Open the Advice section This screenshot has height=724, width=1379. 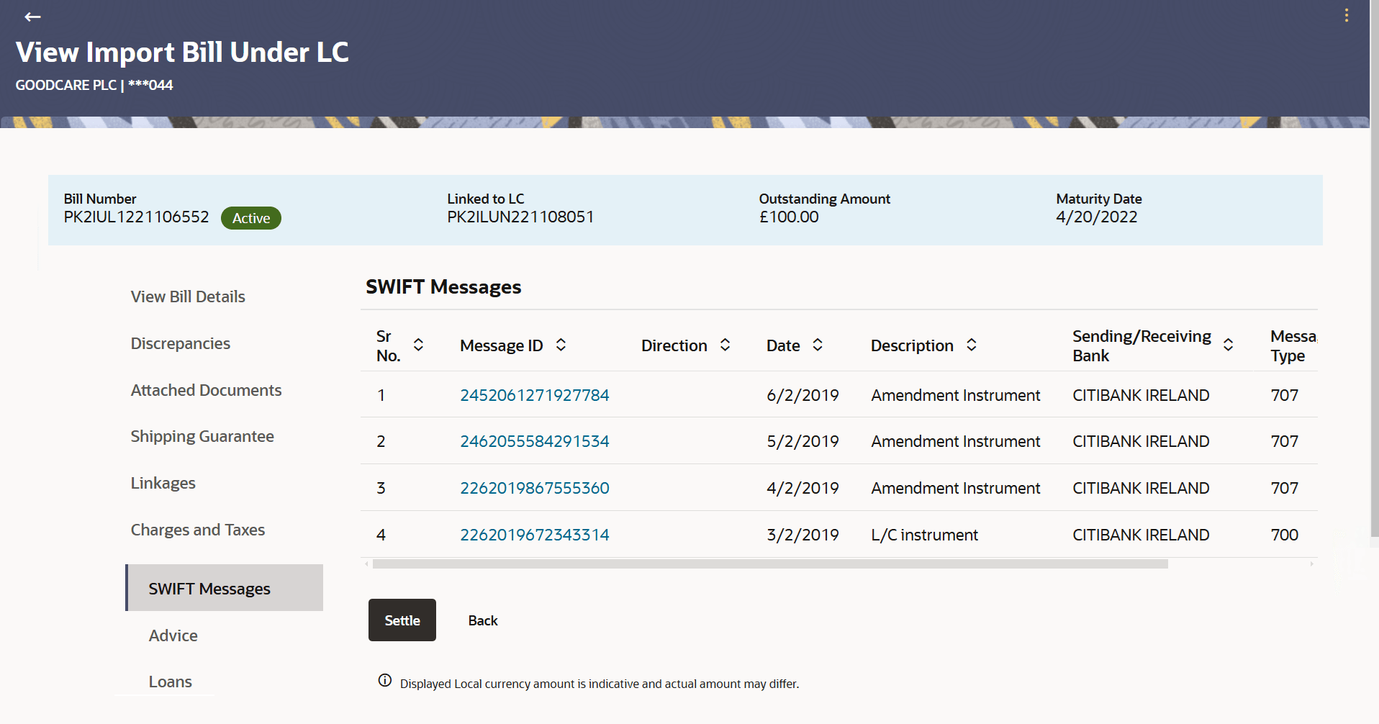pos(173,635)
